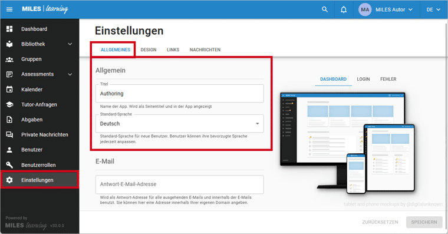The width and height of the screenshot is (448, 234).
Task: Open the hamburger navigation menu
Action: (x=9, y=9)
